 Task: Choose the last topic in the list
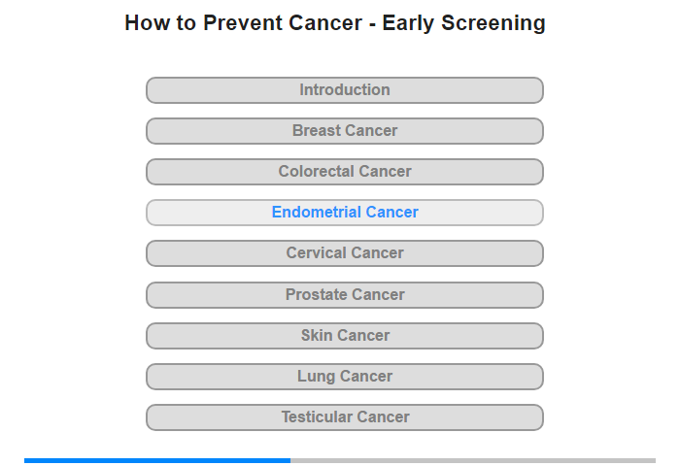345,417
